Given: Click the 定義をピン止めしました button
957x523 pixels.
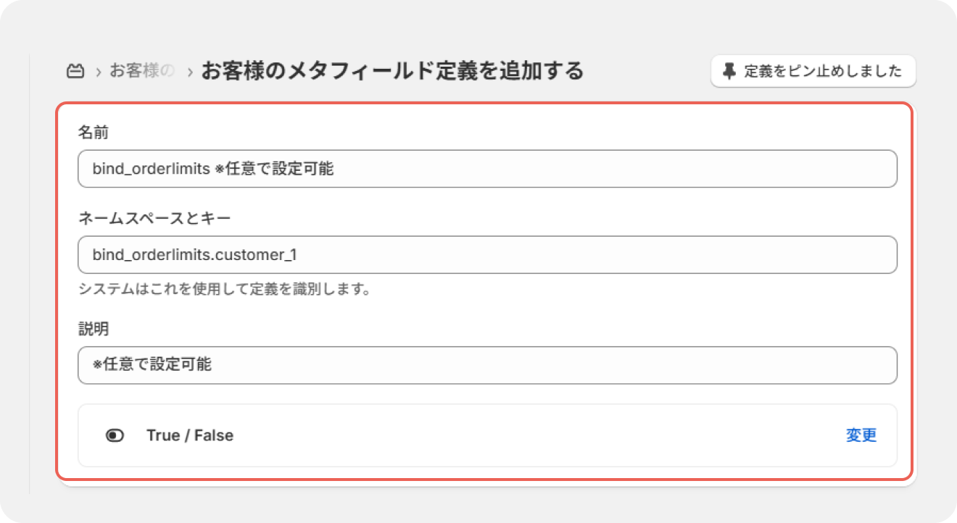Looking at the screenshot, I should pyautogui.click(x=813, y=71).
